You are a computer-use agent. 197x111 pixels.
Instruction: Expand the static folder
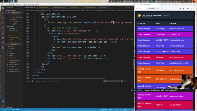11,51
